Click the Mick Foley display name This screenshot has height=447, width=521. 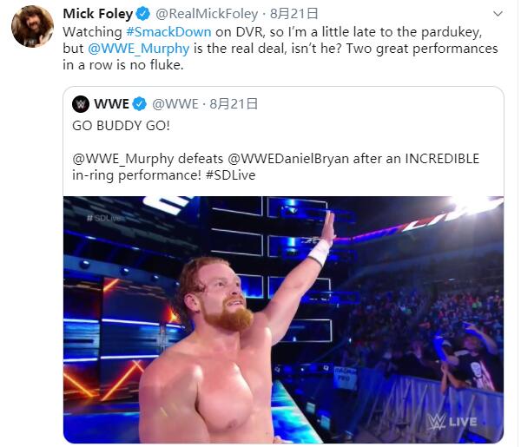(98, 14)
